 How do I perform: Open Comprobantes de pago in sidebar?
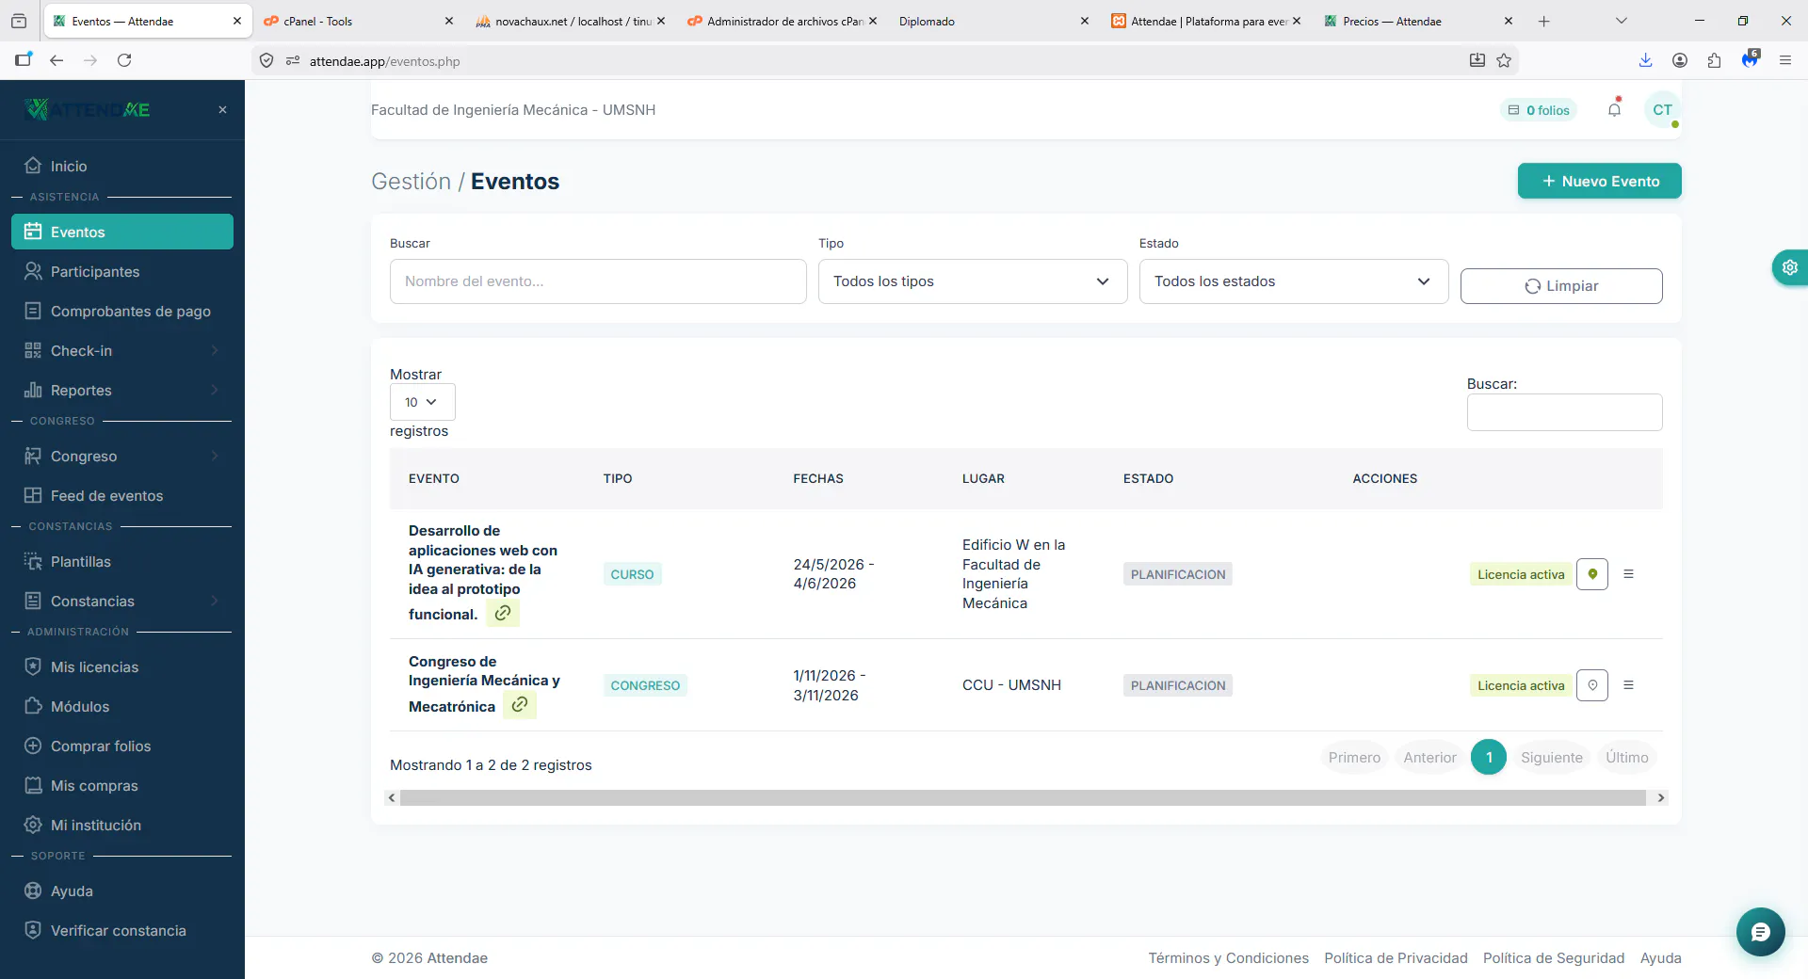122,312
